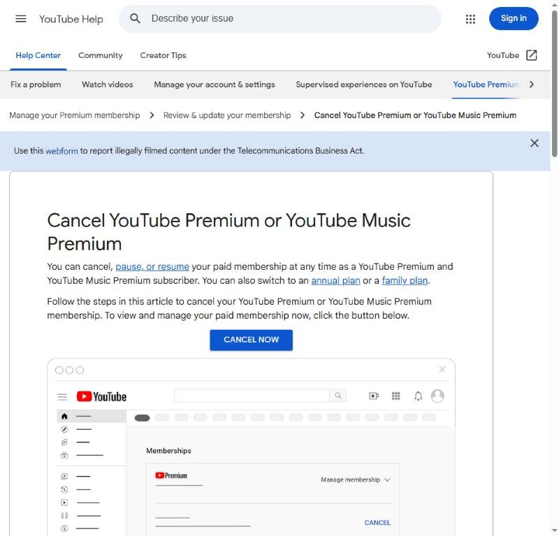Image resolution: width=559 pixels, height=536 pixels.
Task: Click the subscriptions icon in illustration sidebar
Action: point(64,456)
